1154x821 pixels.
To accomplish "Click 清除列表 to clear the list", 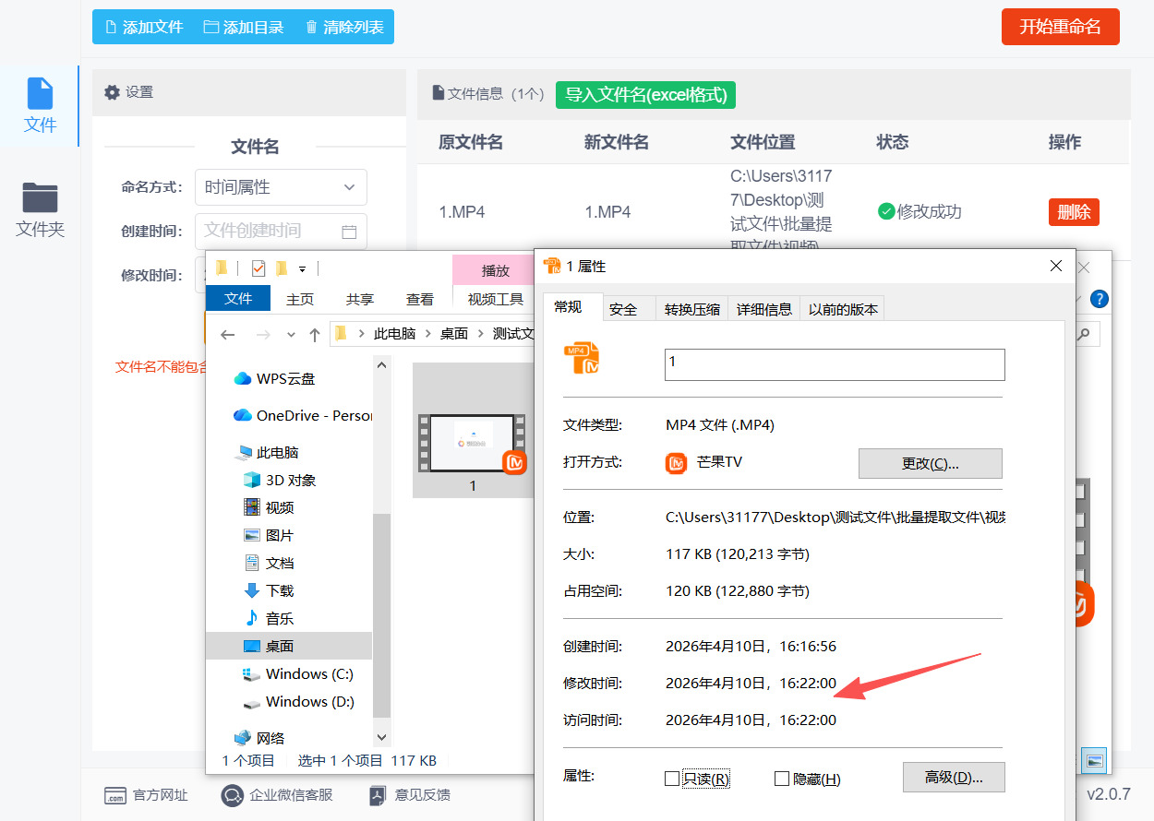I will (x=343, y=27).
